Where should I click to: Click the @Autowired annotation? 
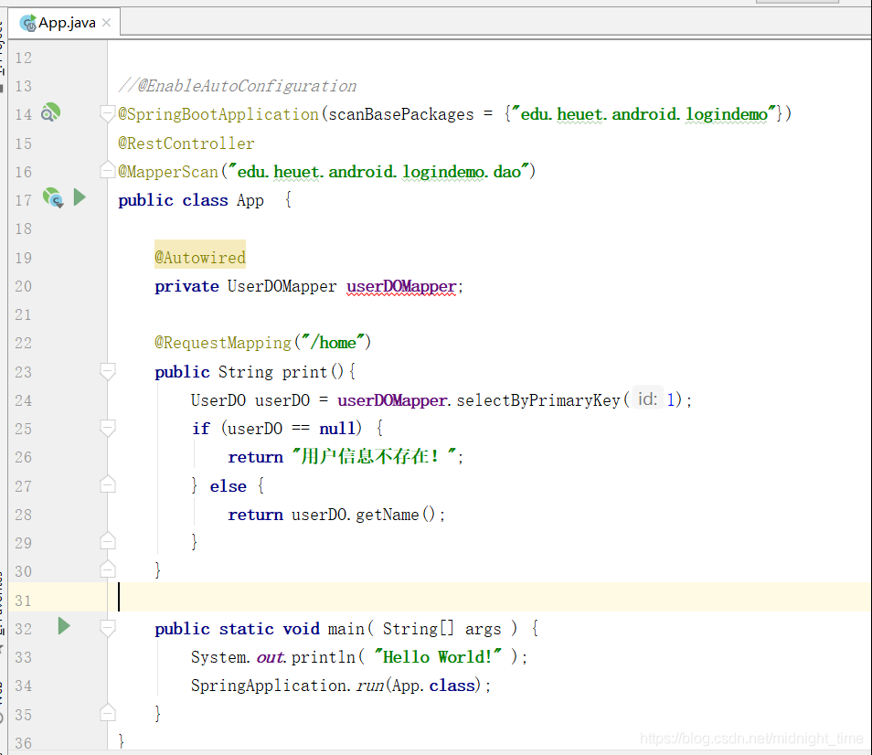pos(200,258)
